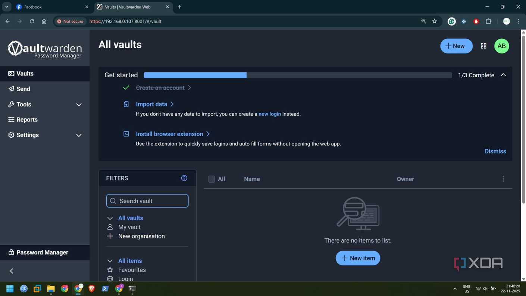Focus the Search vault field
Viewport: 526px width, 296px height.
tap(147, 201)
